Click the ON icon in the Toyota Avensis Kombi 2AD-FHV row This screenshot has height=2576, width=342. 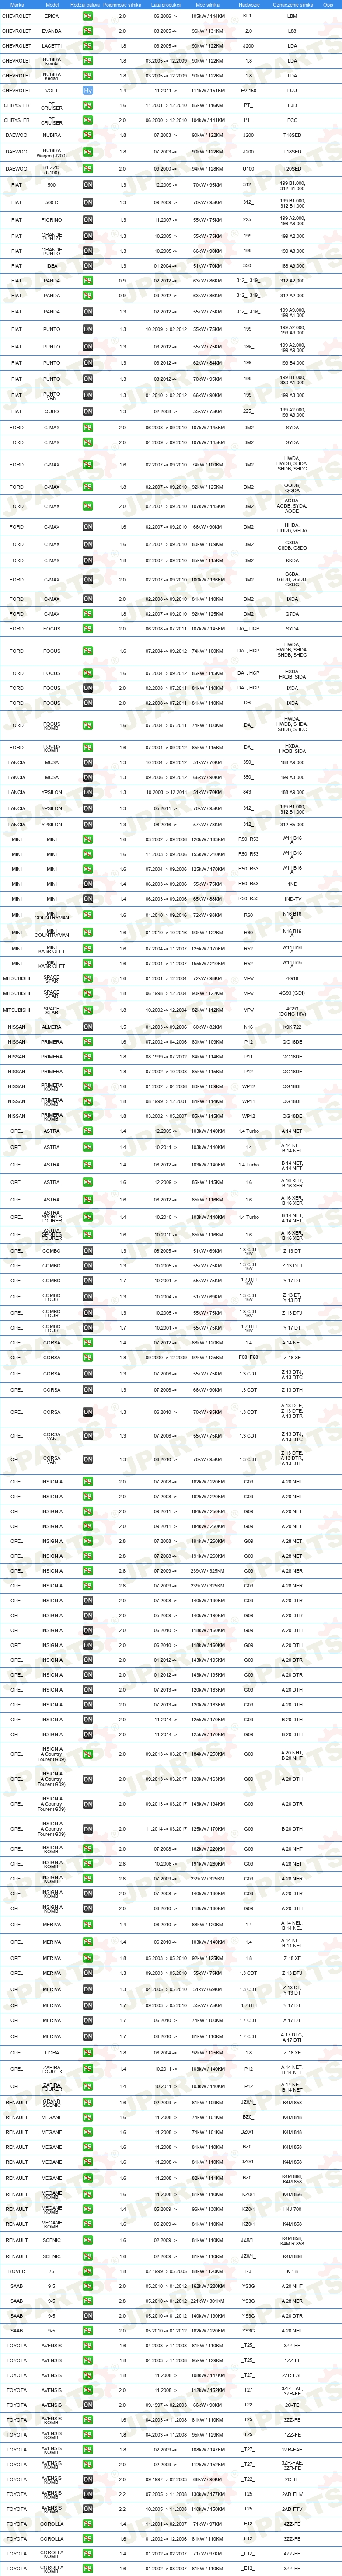88,2494
